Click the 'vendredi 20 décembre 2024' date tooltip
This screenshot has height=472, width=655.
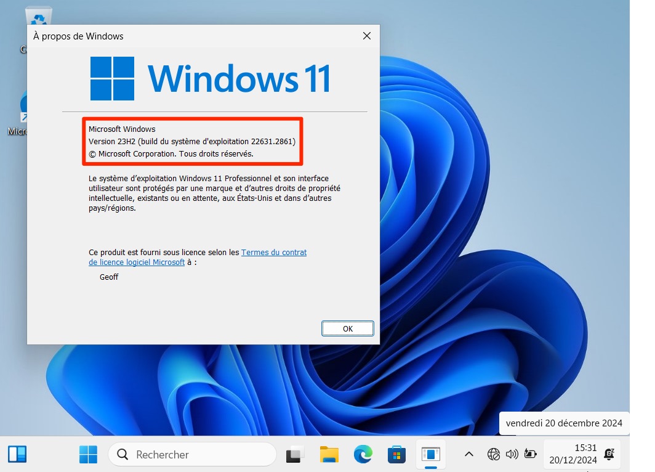click(x=564, y=423)
